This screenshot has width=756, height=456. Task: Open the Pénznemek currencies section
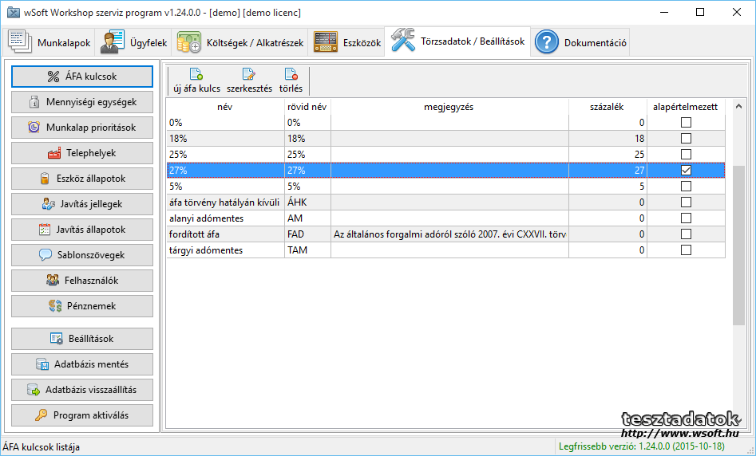pos(82,306)
